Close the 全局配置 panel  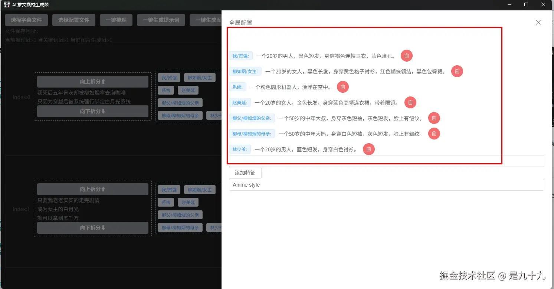538,22
